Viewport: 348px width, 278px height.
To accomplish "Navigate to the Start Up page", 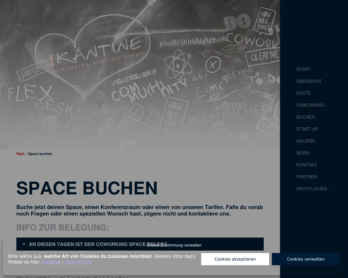I will [x=307, y=129].
